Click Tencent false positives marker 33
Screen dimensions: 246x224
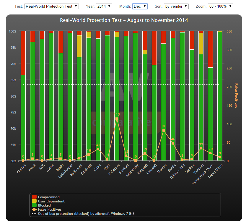pyautogui.click(x=201, y=148)
